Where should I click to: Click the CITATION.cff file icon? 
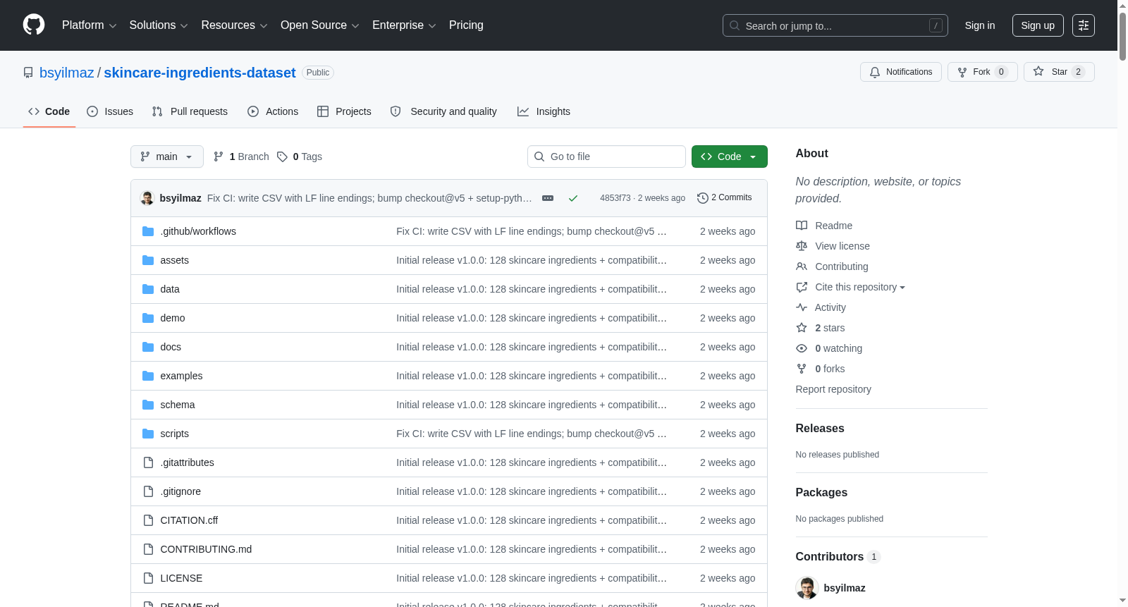(x=148, y=520)
